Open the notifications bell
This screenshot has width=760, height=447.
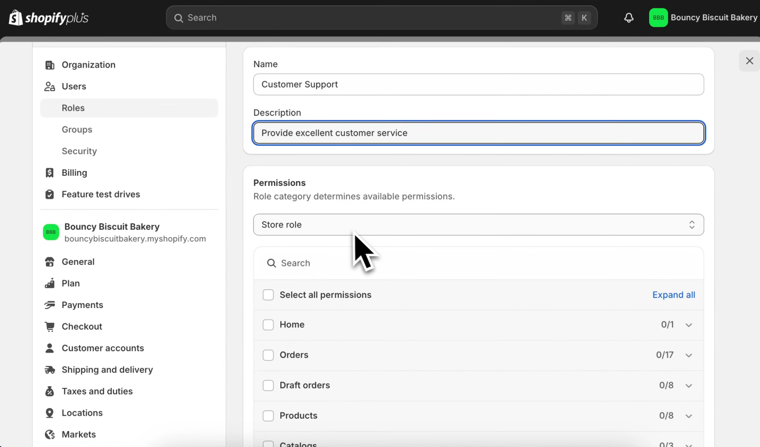tap(629, 18)
